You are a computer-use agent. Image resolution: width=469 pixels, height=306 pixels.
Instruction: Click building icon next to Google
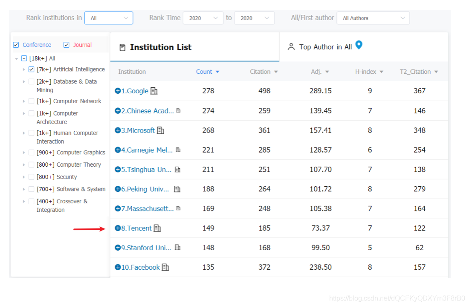click(154, 91)
